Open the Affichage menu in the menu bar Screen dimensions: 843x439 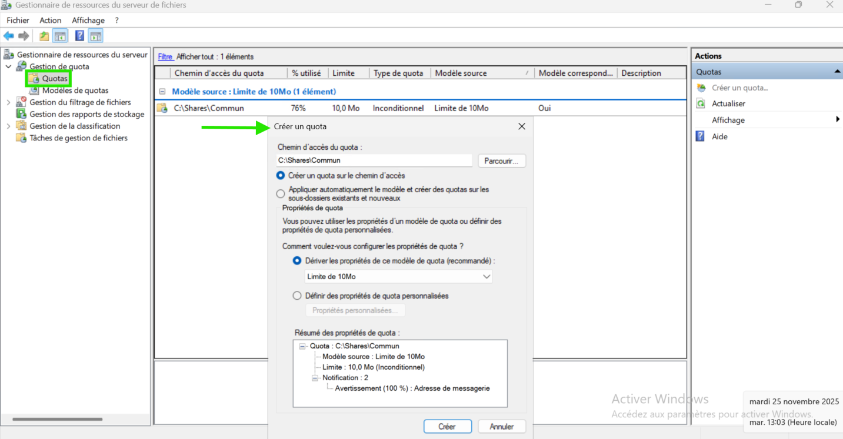coord(88,20)
